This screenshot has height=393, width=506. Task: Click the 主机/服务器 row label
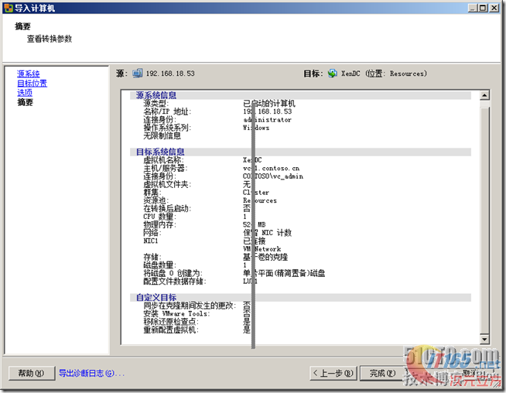166,168
